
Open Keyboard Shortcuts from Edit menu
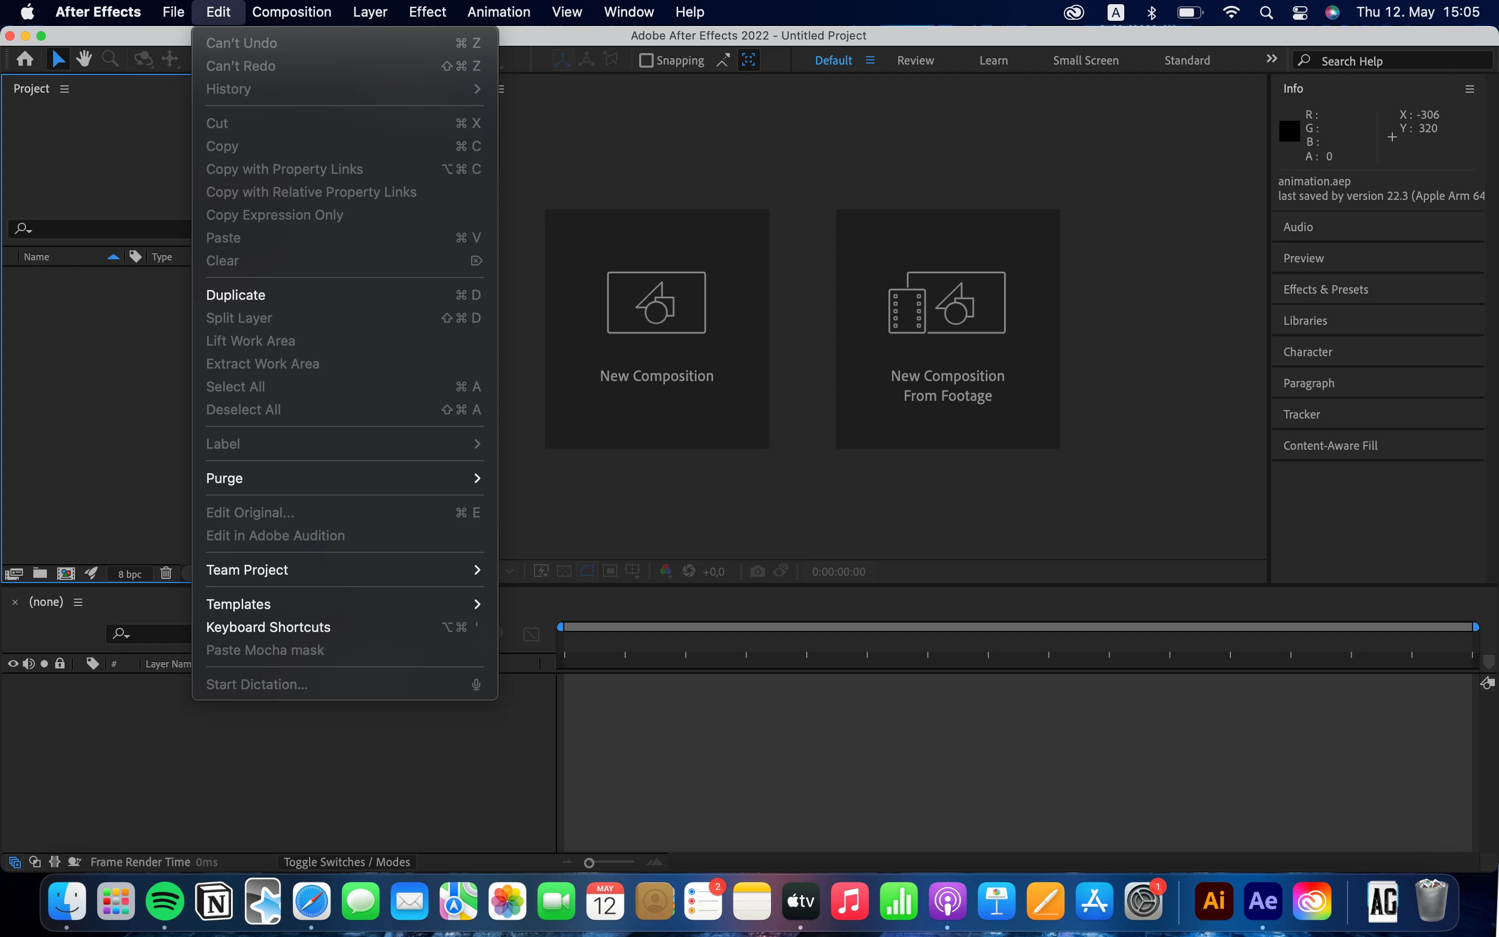tap(268, 627)
